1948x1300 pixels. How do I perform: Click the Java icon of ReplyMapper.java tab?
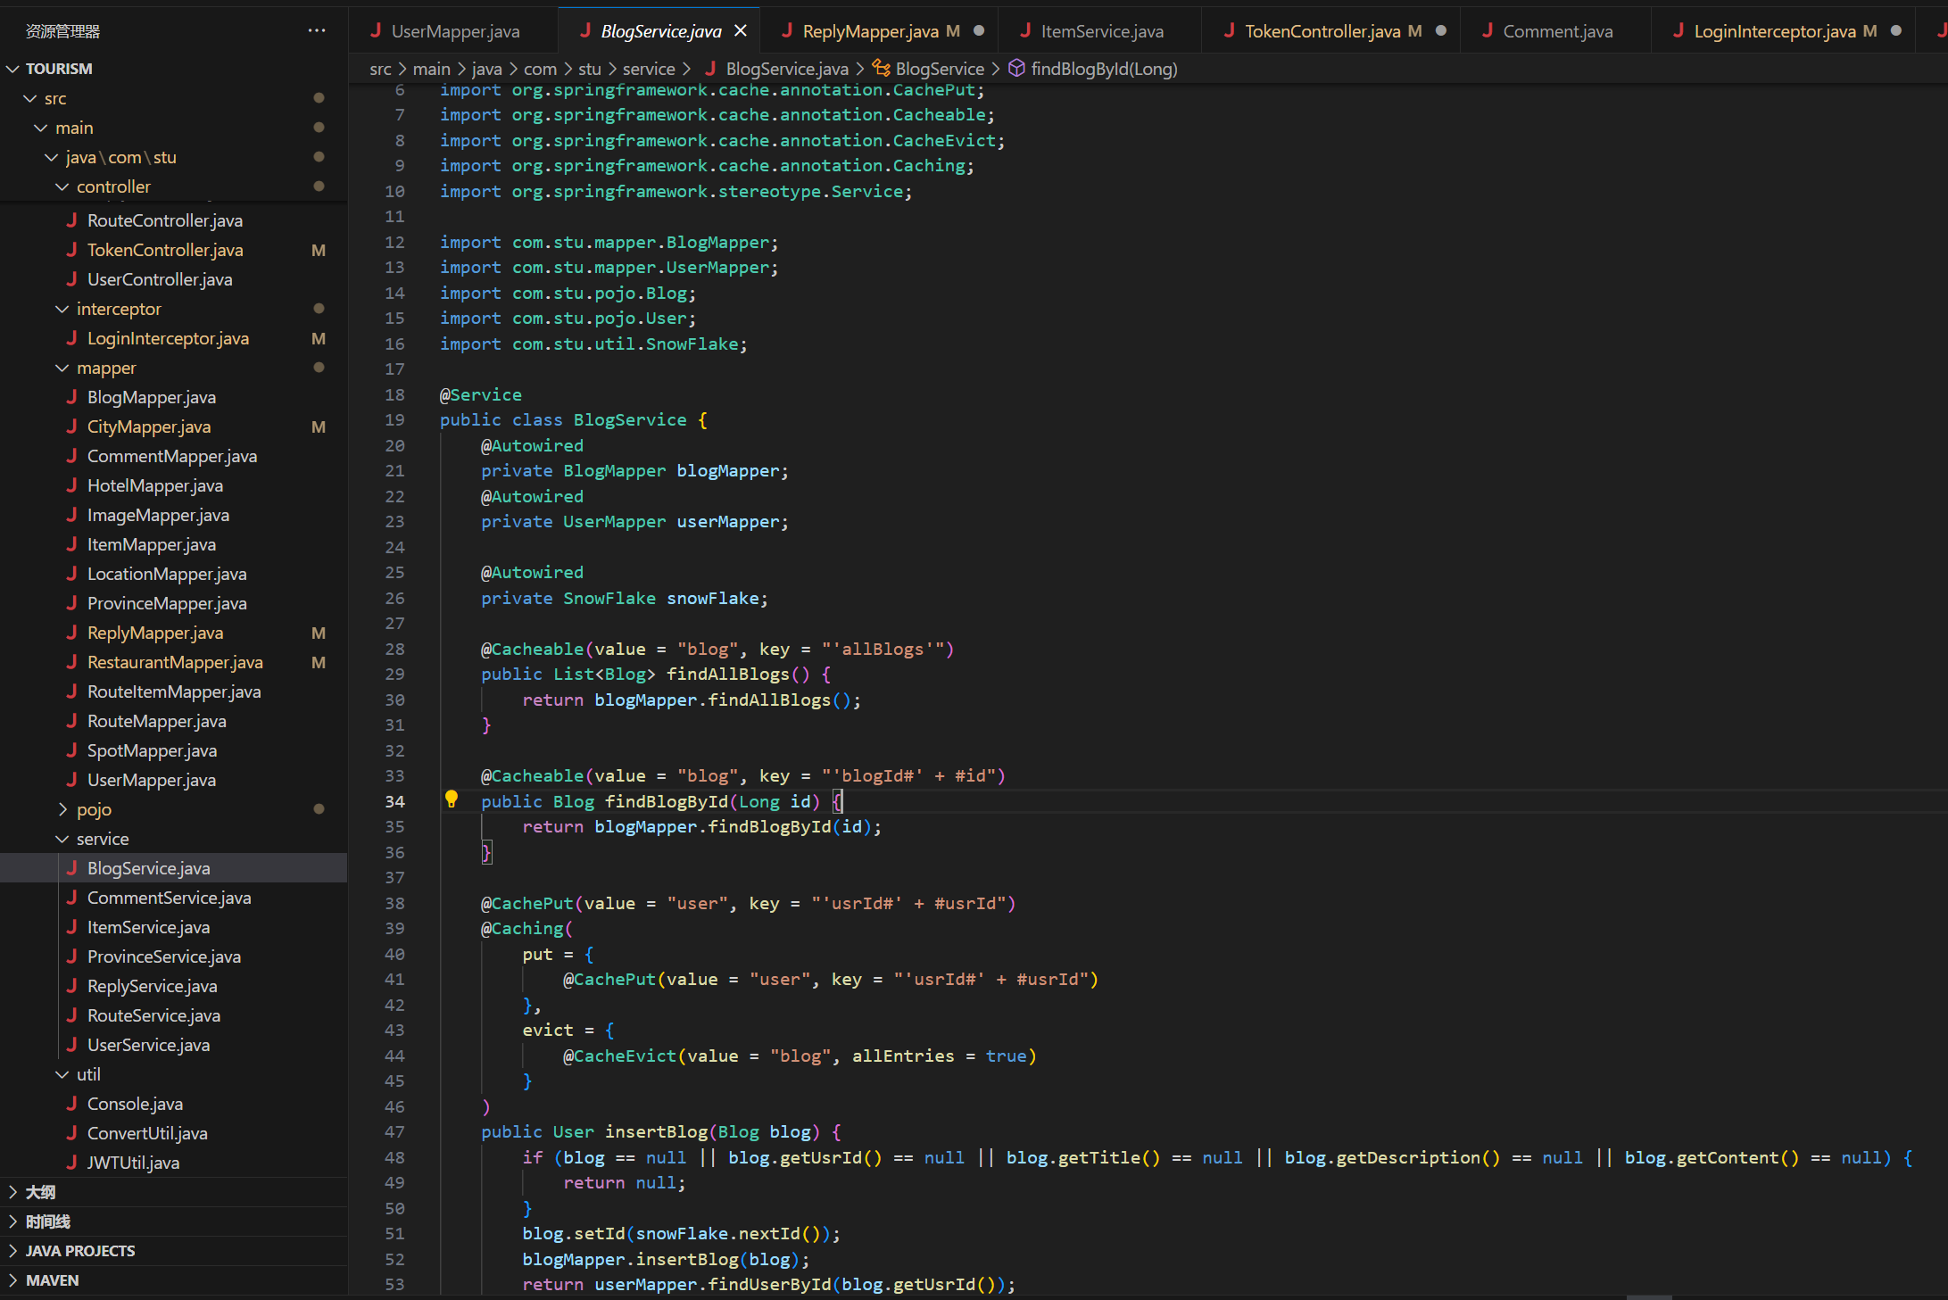point(787,31)
